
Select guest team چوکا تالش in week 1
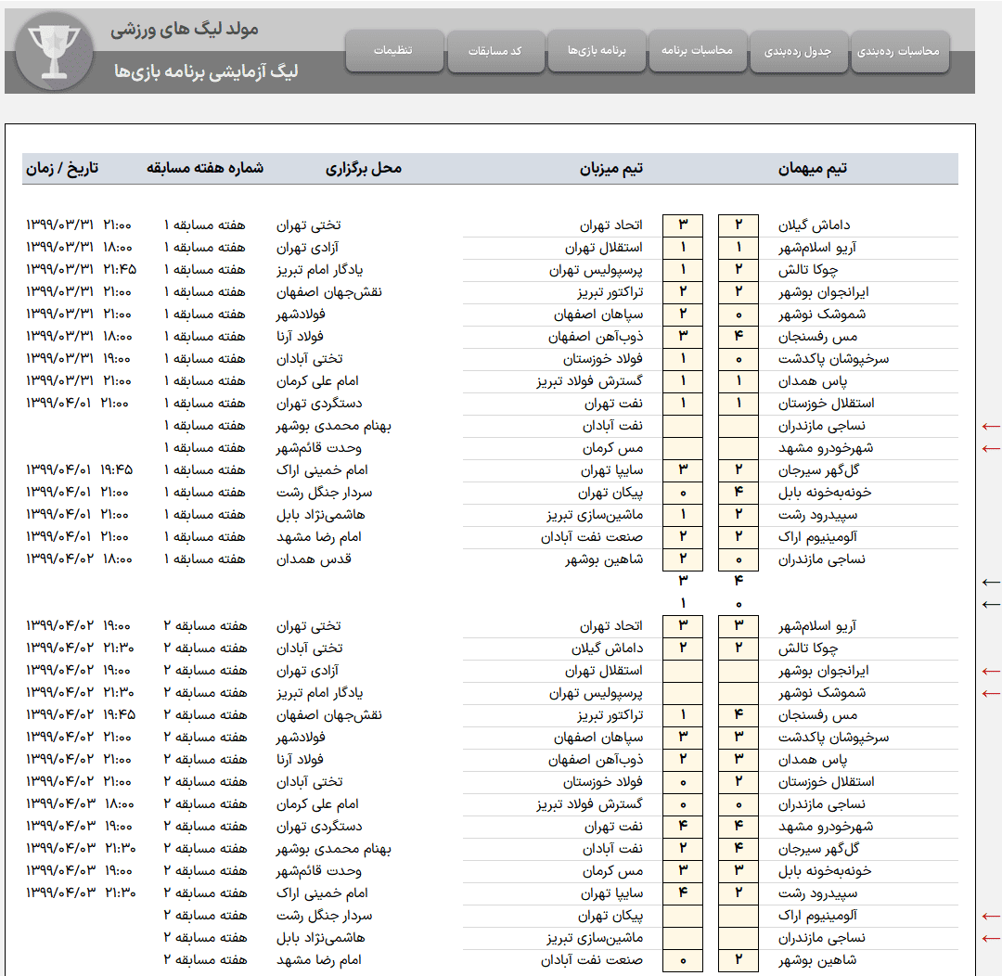click(x=808, y=270)
